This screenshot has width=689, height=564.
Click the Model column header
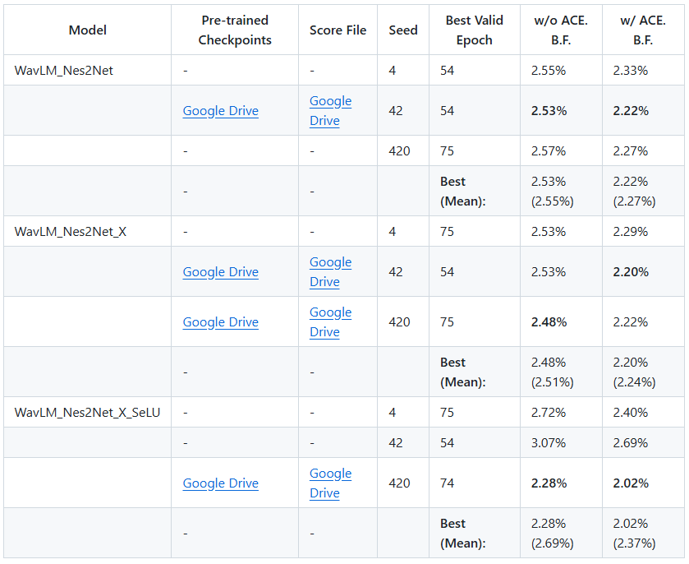click(x=88, y=30)
